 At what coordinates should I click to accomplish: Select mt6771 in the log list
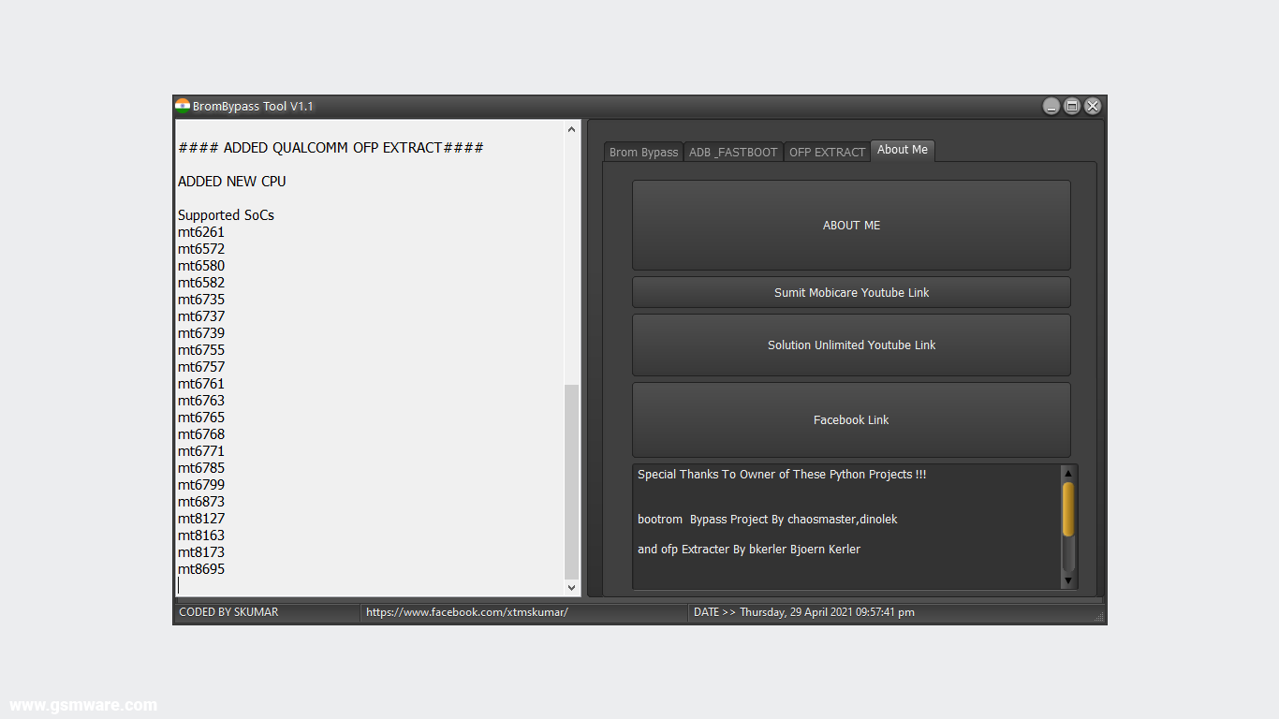(x=201, y=451)
